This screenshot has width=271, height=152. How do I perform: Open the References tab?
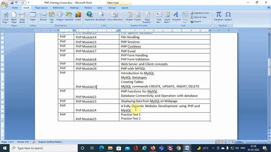tap(58, 8)
